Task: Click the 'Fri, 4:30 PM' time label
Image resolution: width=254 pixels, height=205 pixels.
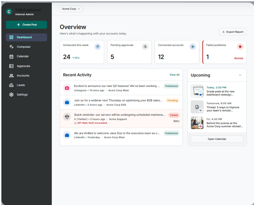Action: point(214,119)
